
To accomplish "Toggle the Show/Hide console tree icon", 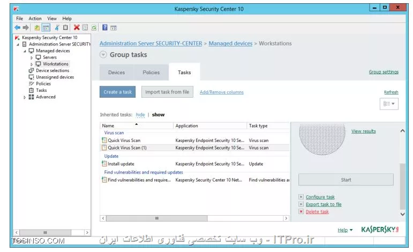I will (46, 28).
